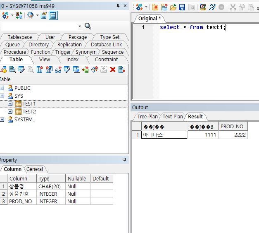Switch to the View tab

tap(45, 59)
